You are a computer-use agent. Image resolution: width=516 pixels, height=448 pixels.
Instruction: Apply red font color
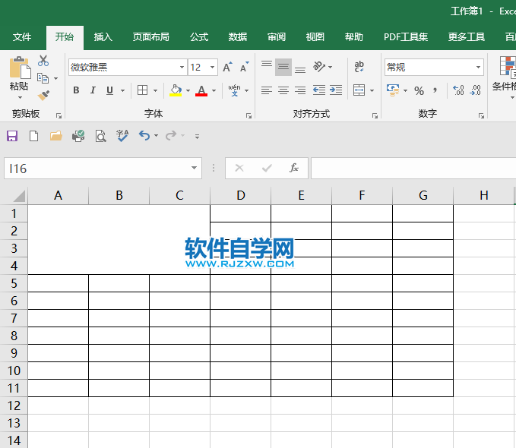[x=201, y=90]
